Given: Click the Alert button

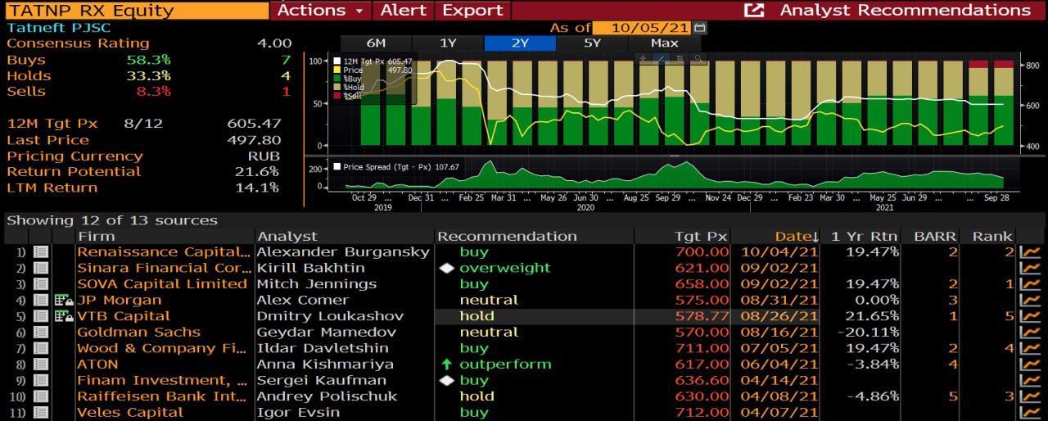Looking at the screenshot, I should point(404,10).
